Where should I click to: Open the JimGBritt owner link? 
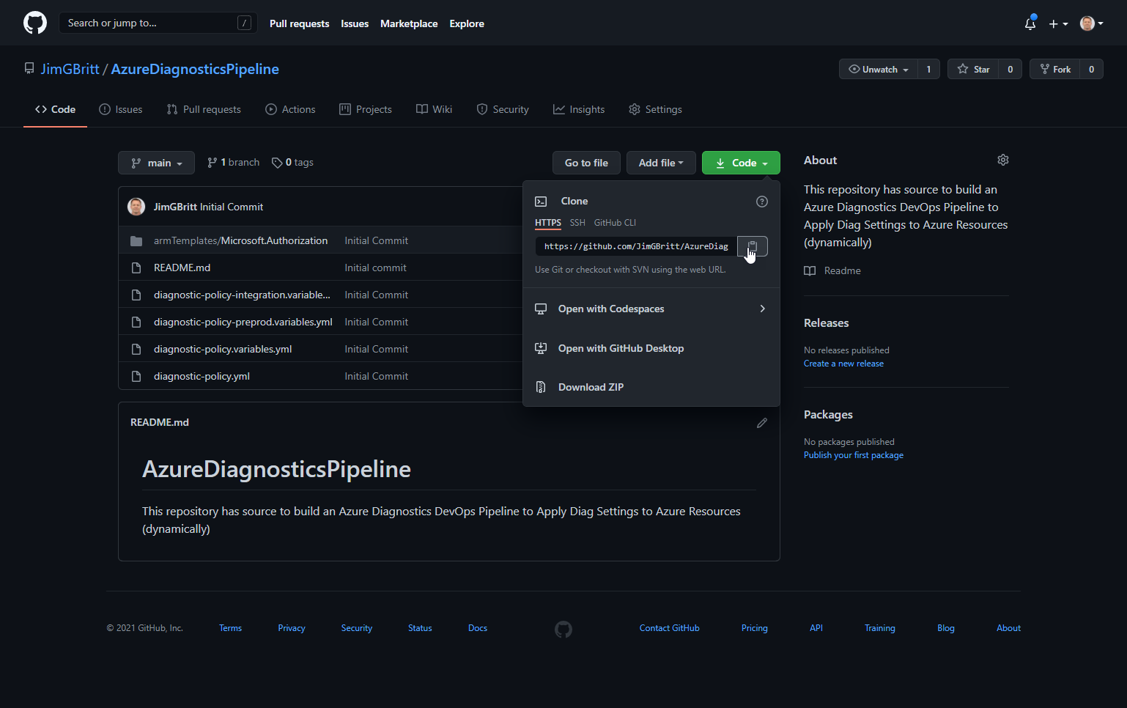tap(70, 69)
